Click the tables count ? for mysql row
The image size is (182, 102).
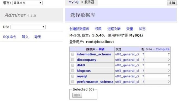[x=143, y=76]
